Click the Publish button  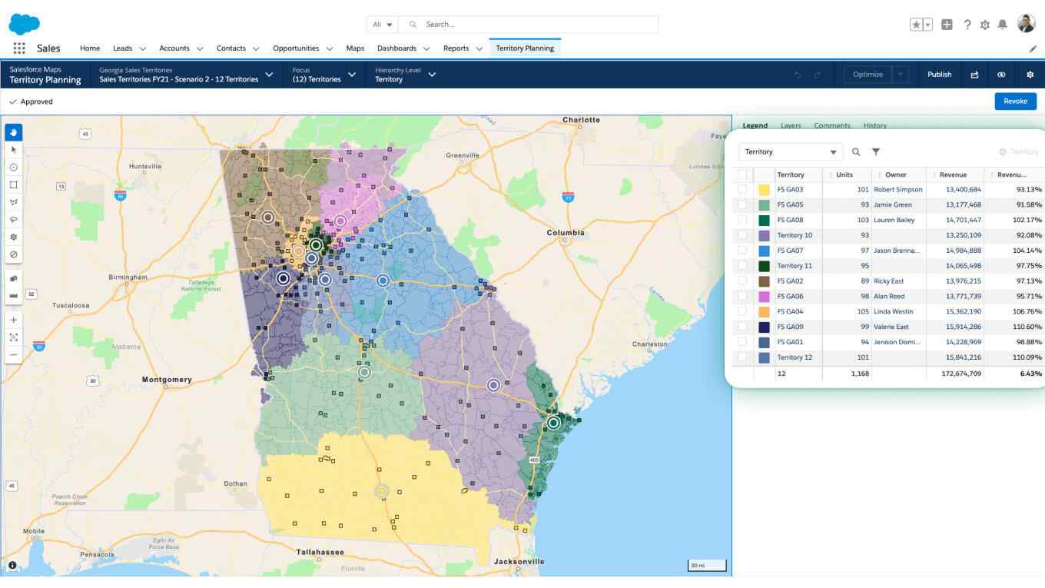click(939, 75)
